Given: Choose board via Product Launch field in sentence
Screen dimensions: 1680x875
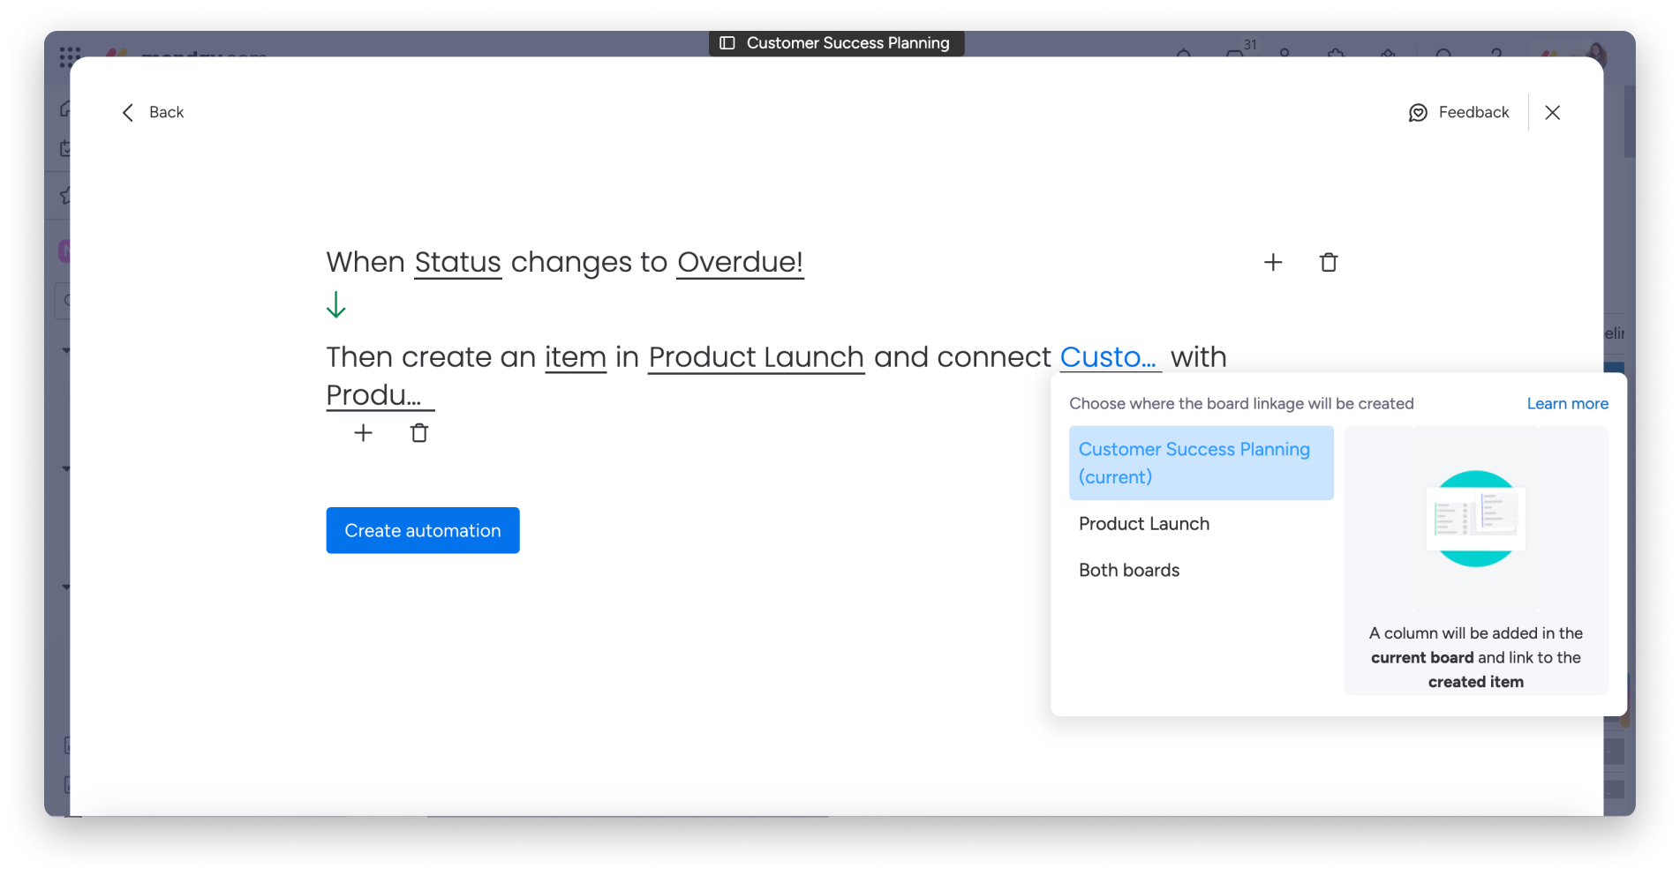Looking at the screenshot, I should (757, 357).
